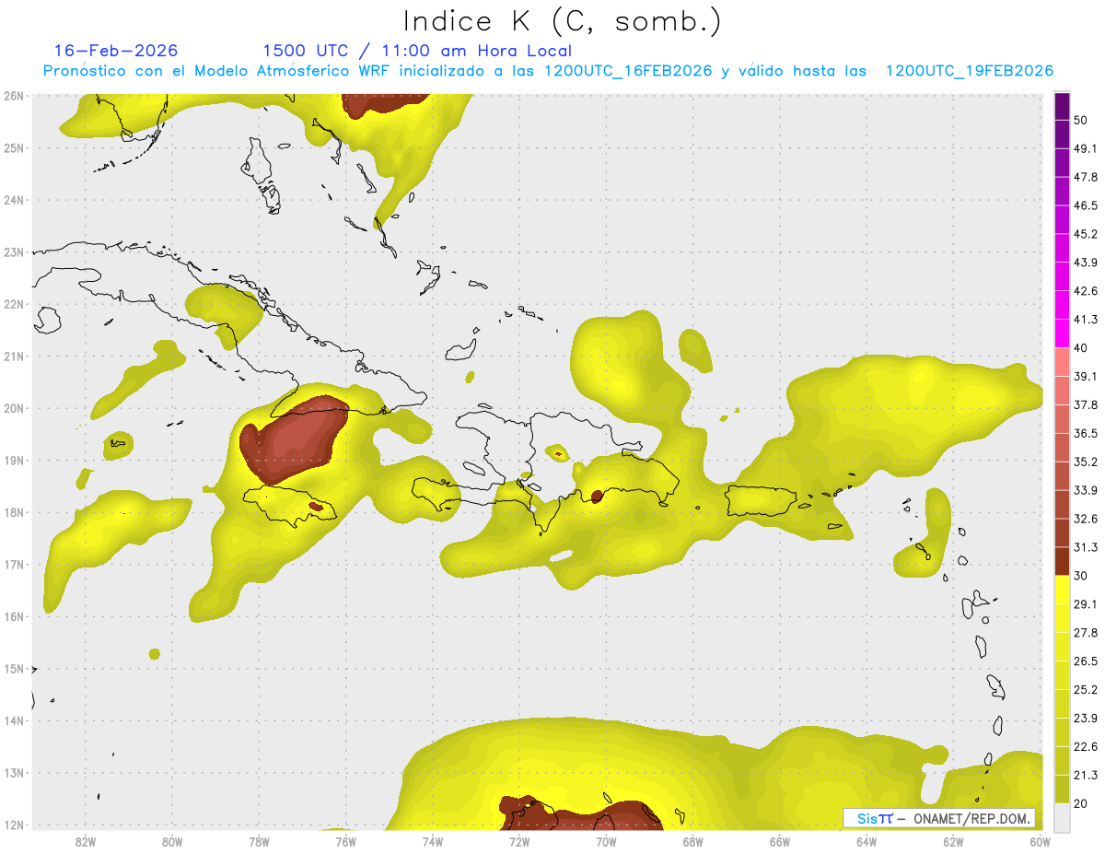1105x854 pixels.
Task: Select the dark purple colorbar segment above 50
Action: point(1062,106)
